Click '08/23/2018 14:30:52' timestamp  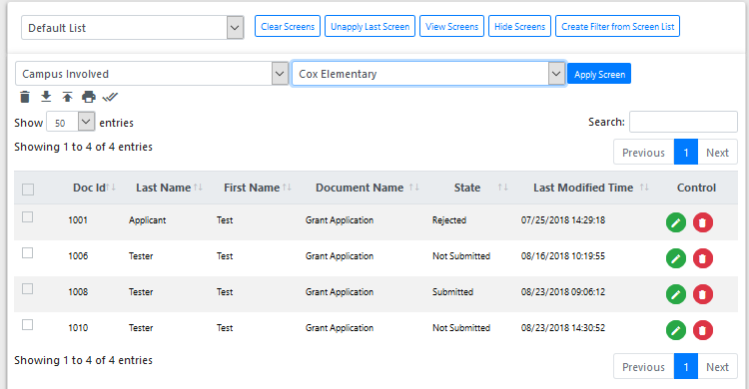pyautogui.click(x=563, y=327)
